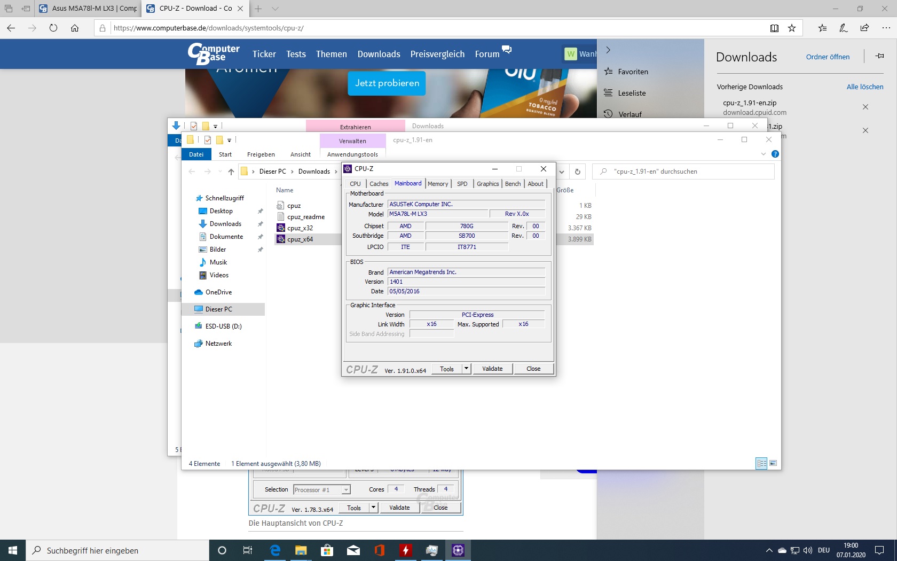Click the Edge address bar URL
This screenshot has width=897, height=561.
coord(208,28)
